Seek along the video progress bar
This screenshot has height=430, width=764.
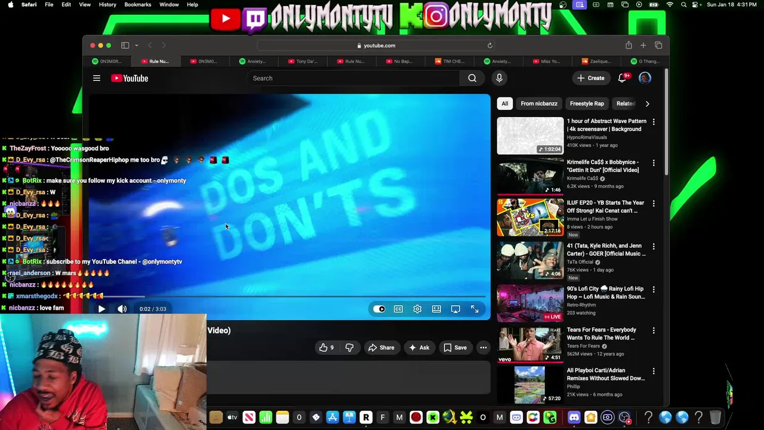(289, 296)
